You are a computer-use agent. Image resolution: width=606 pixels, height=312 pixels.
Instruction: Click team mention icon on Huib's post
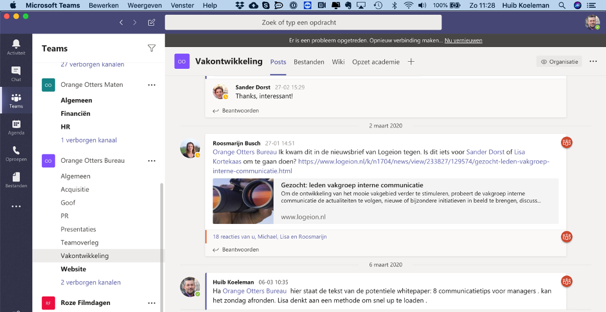(567, 281)
